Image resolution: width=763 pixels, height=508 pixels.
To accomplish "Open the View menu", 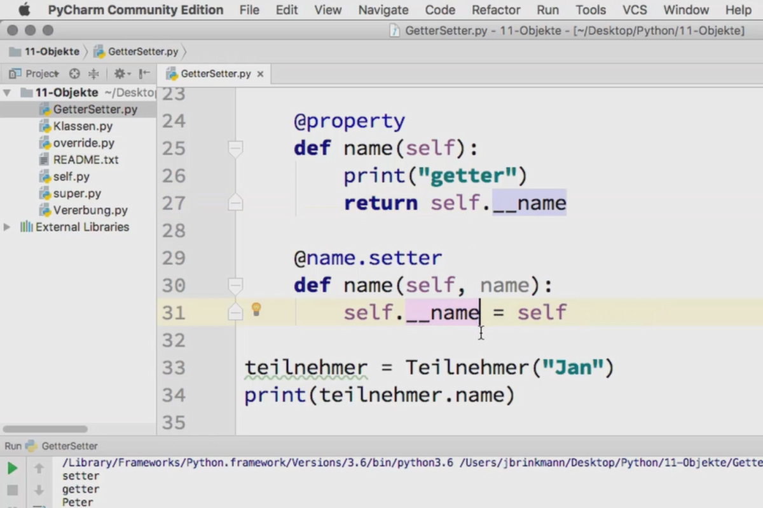I will [x=328, y=10].
